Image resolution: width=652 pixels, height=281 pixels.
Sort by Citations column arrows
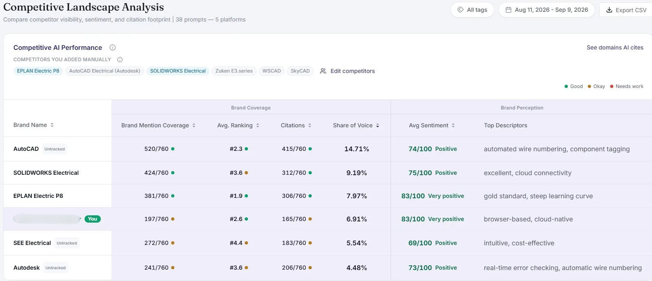pyautogui.click(x=310, y=125)
